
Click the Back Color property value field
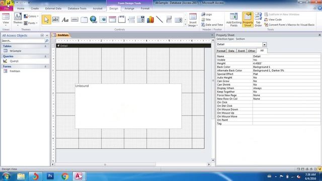(286, 67)
